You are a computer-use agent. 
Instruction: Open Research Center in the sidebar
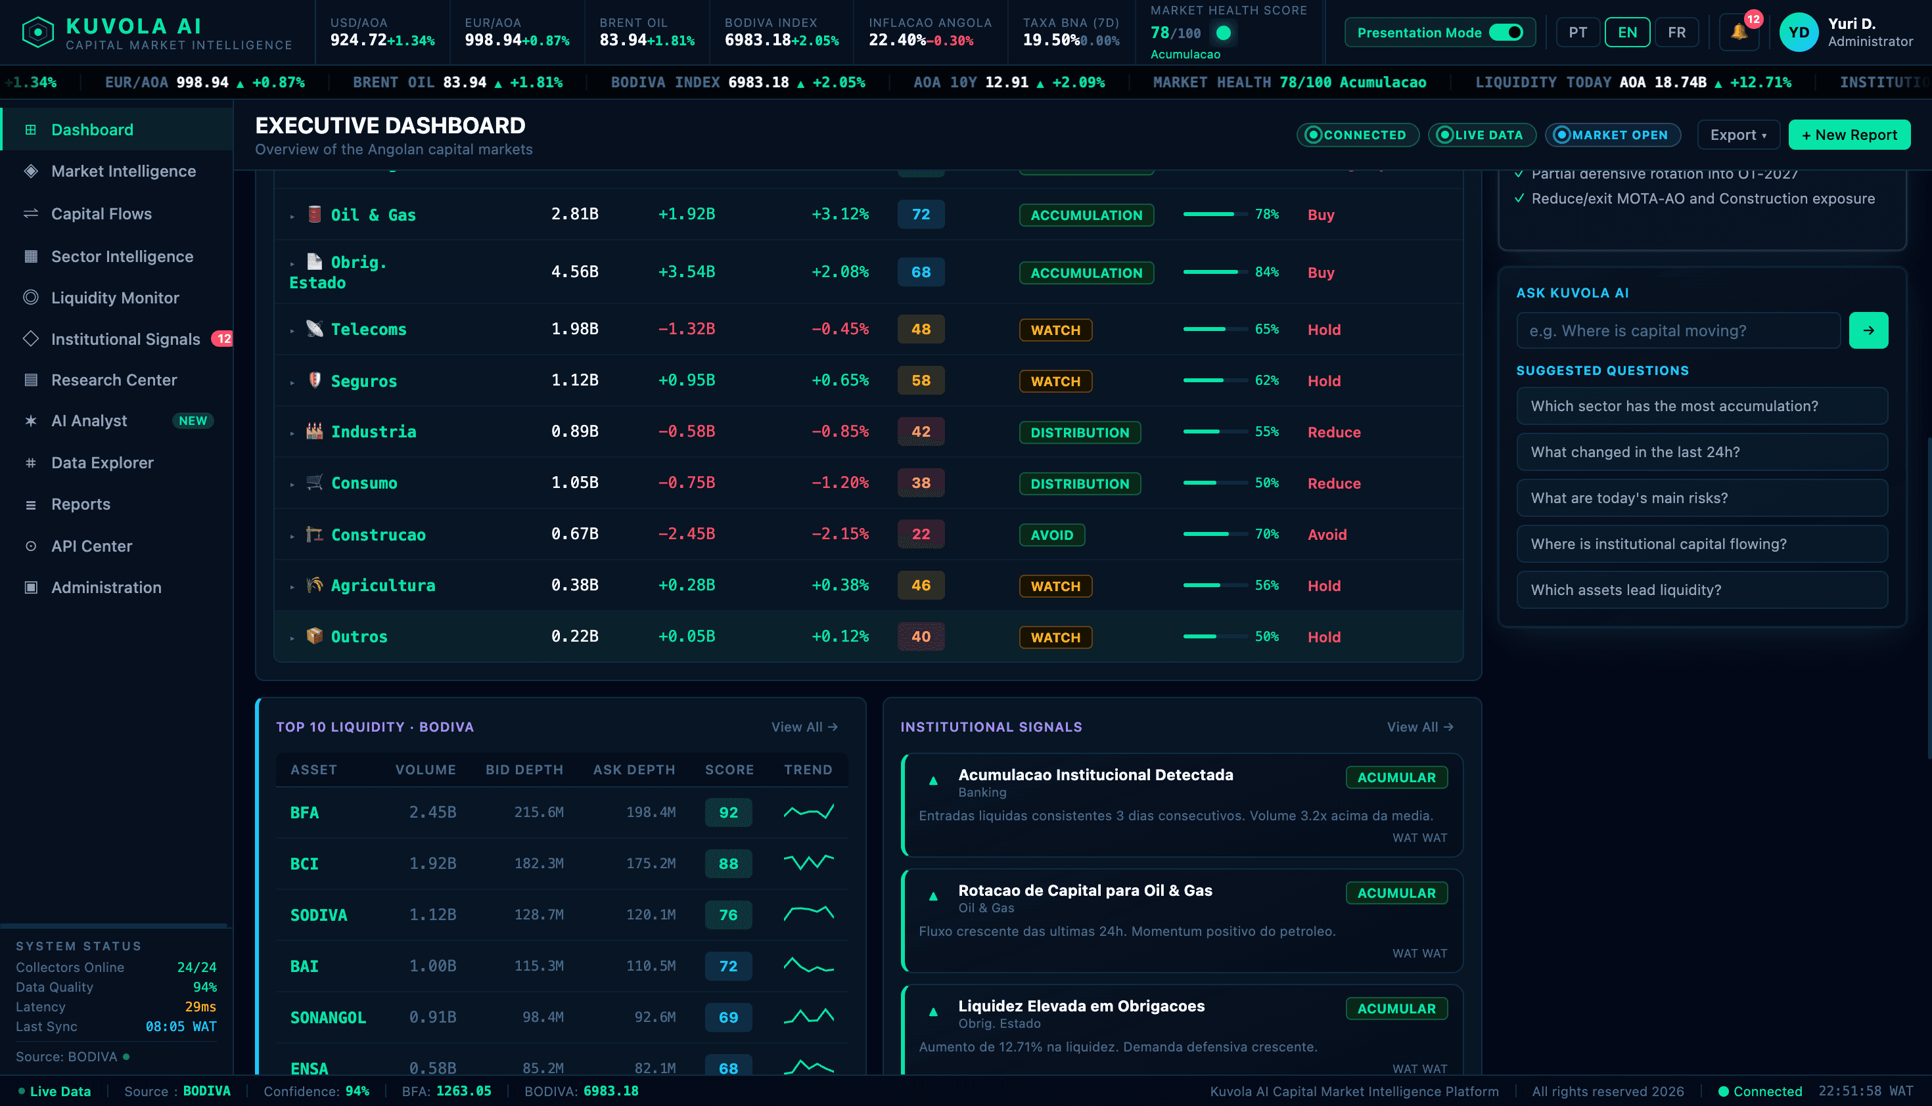coord(117,380)
